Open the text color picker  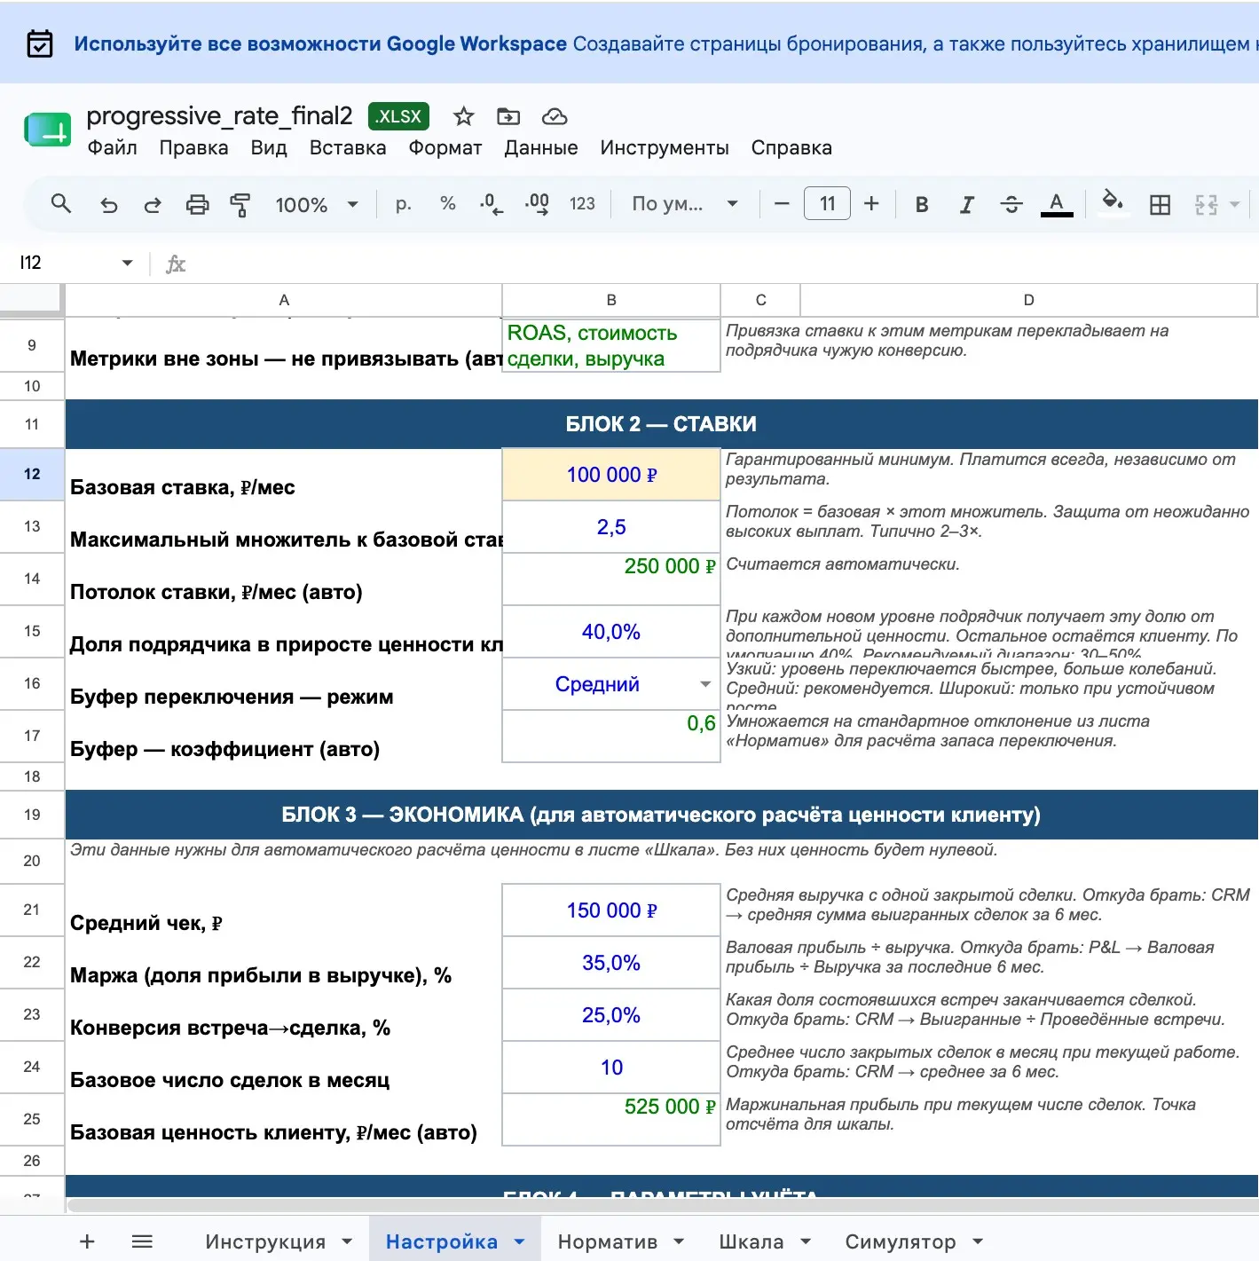(x=1056, y=205)
